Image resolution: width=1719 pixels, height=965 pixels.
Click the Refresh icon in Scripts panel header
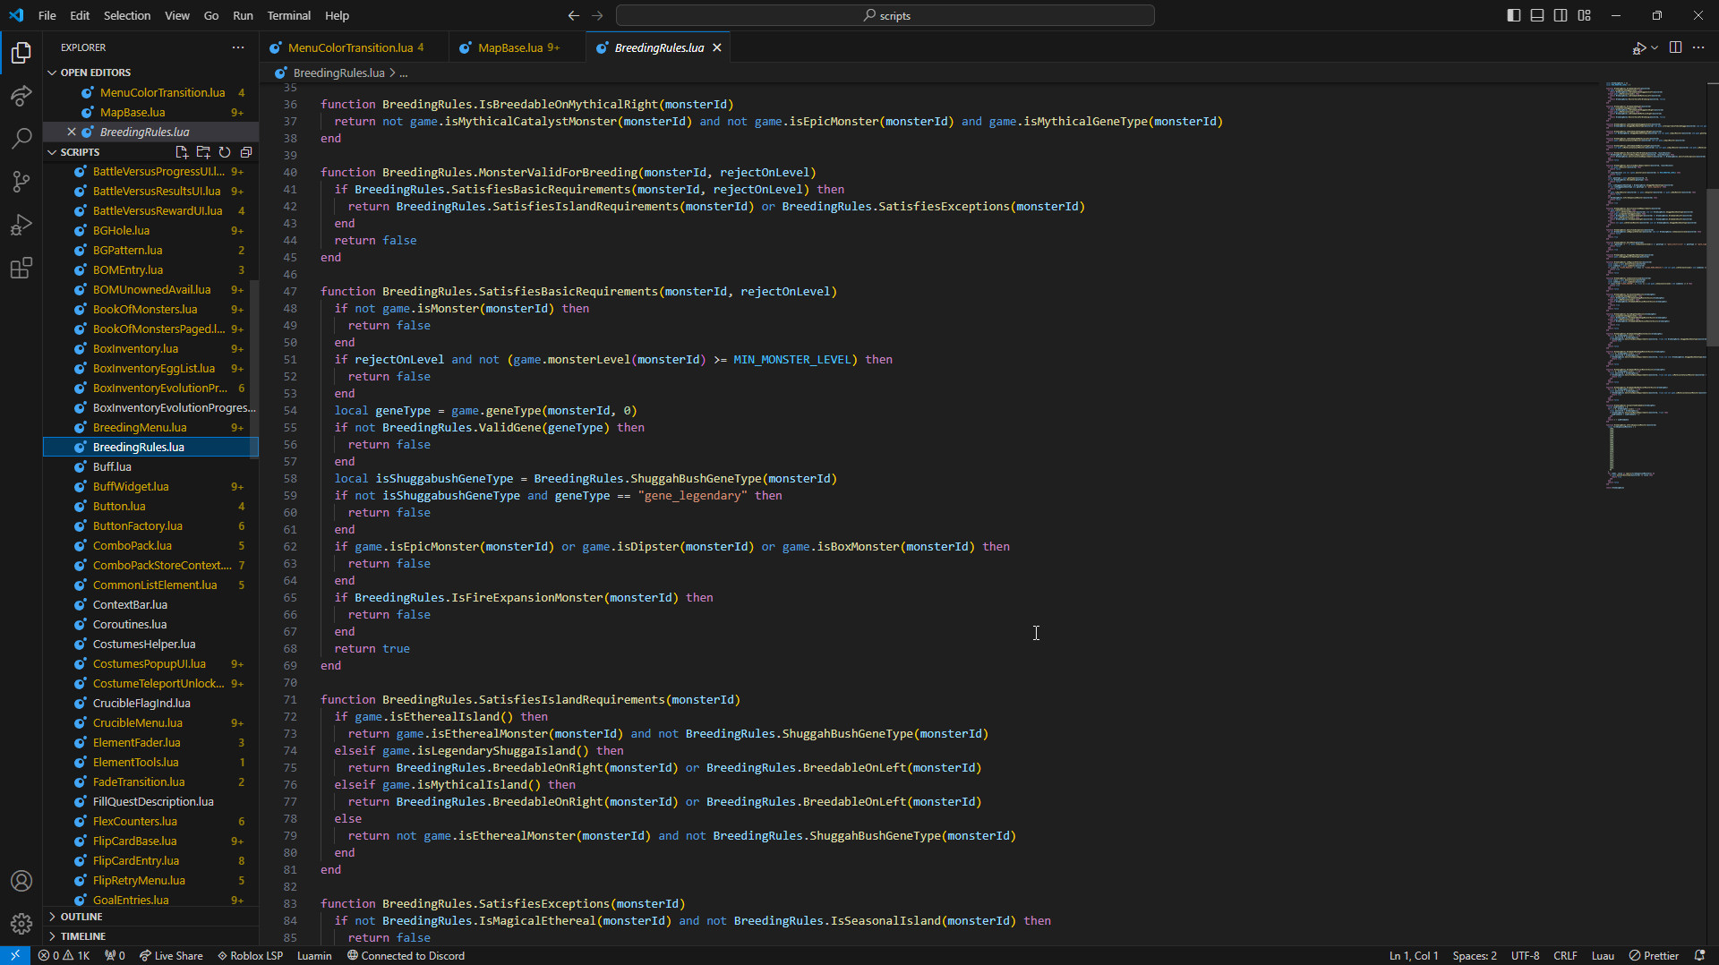pyautogui.click(x=225, y=152)
